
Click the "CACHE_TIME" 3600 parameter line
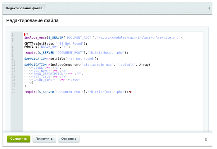pyautogui.click(x=53, y=80)
